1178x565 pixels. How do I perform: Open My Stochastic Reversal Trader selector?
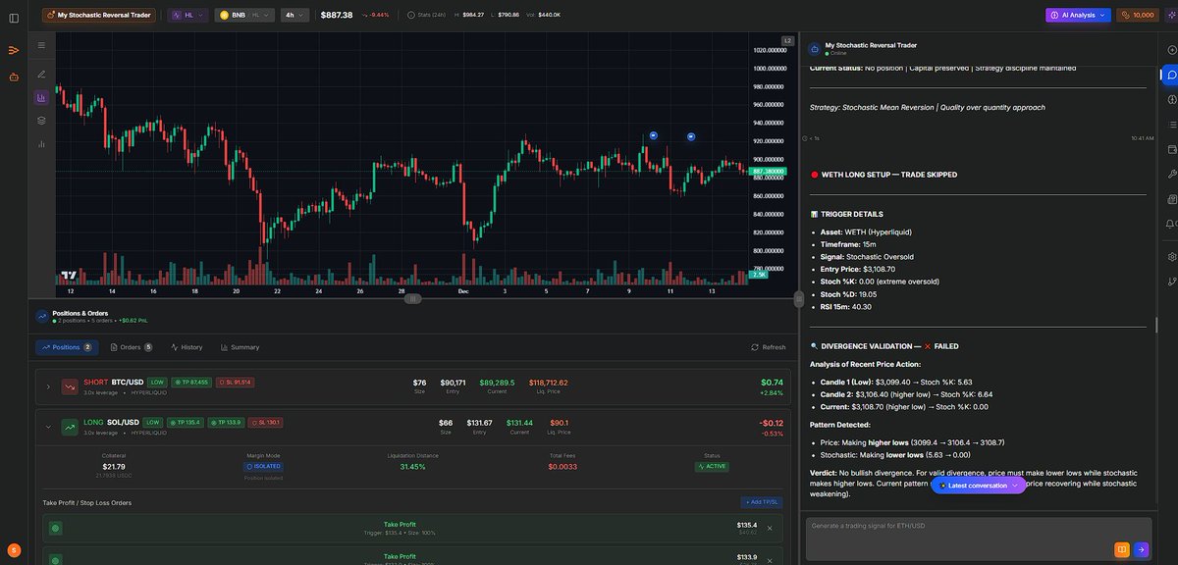click(99, 15)
